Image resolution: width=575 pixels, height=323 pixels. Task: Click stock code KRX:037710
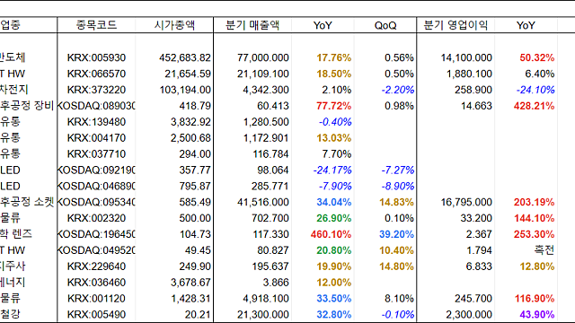96,154
